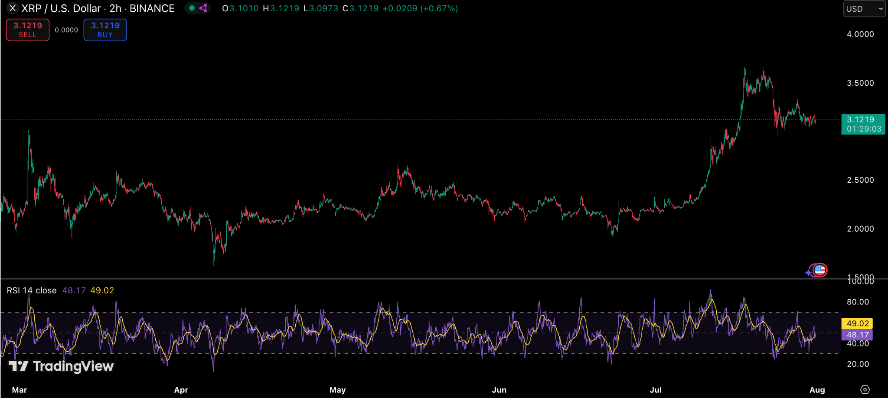The height and width of the screenshot is (398, 888).
Task: Open chart settings gear icon at bottom right
Action: tap(865, 390)
